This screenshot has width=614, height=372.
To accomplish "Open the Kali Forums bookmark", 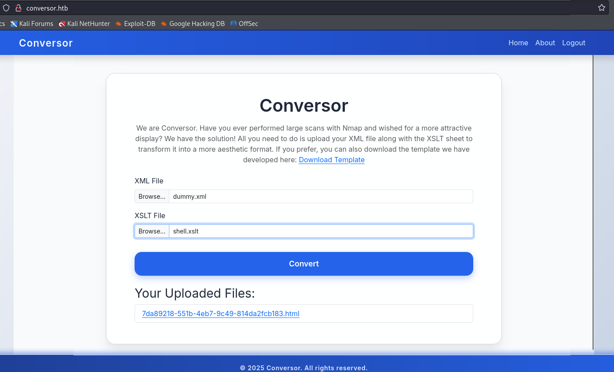I will click(x=32, y=24).
